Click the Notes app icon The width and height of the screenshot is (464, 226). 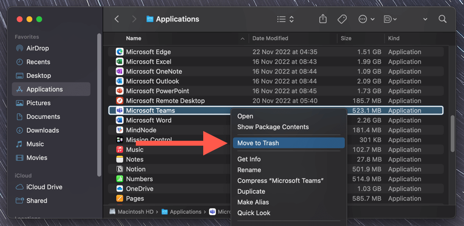pyautogui.click(x=120, y=159)
